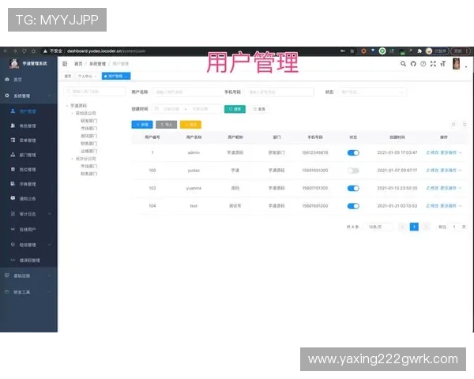
Task: Click the 错误码管理 icon in sidebar
Action: 13,261
